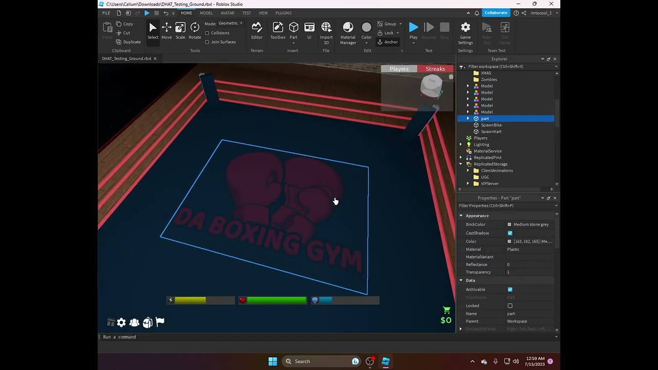Open Import 3D

click(x=326, y=33)
